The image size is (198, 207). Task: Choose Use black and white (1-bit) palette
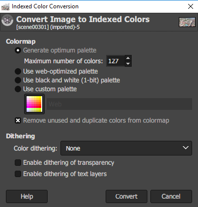(18, 80)
